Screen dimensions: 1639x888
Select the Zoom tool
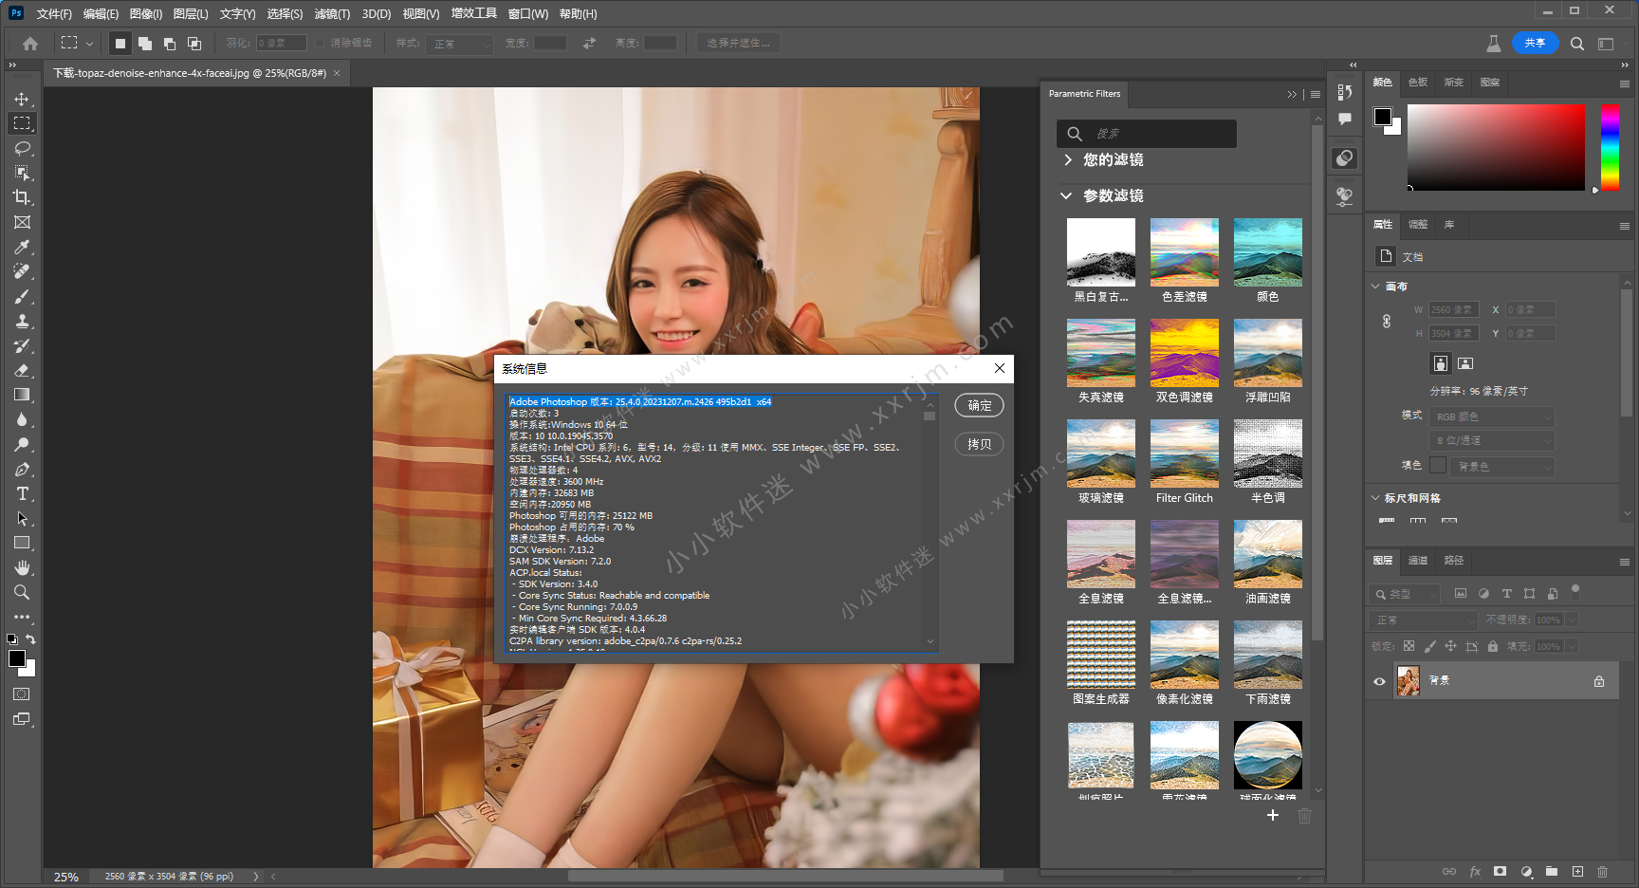coord(22,592)
